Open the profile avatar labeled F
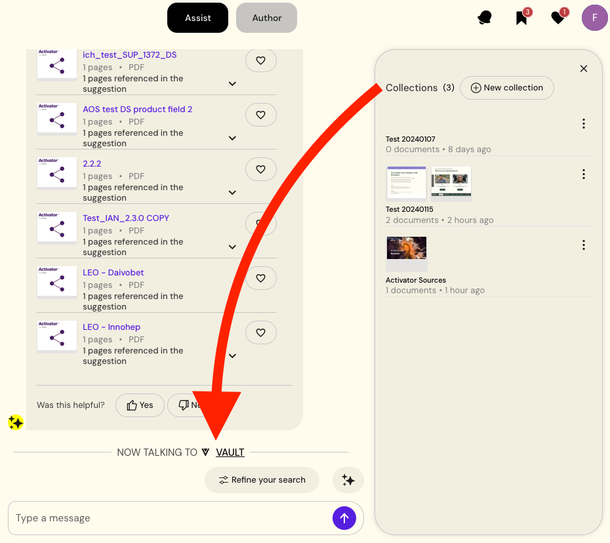610x543 pixels. (594, 18)
